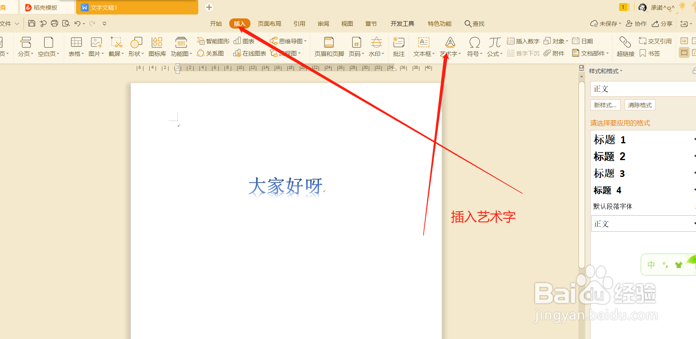Insert a 关系图 relationship diagram
696x339 pixels.
click(x=210, y=53)
